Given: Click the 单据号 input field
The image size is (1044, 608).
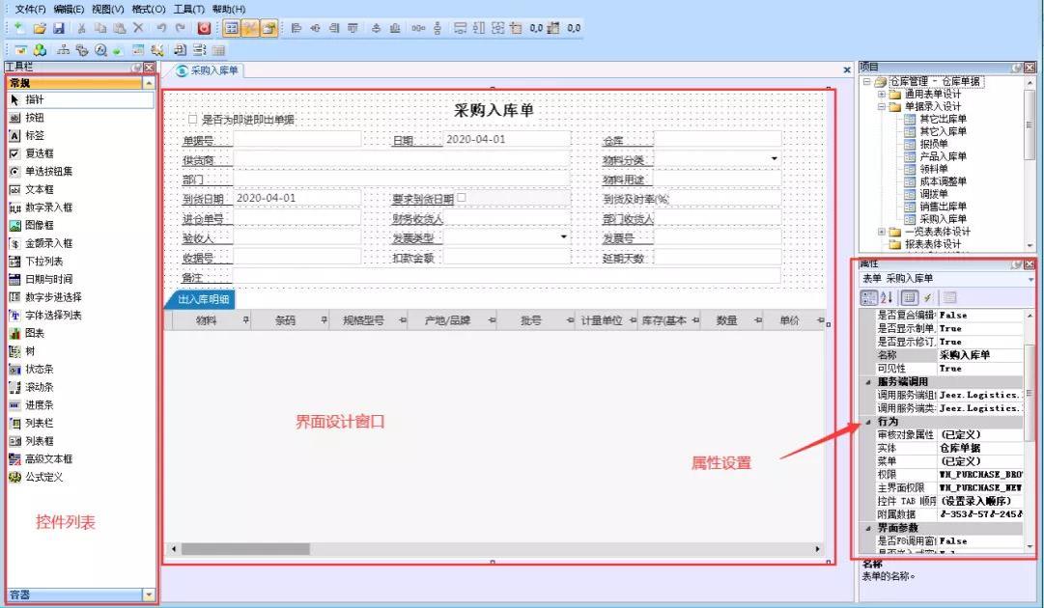Looking at the screenshot, I should 296,139.
